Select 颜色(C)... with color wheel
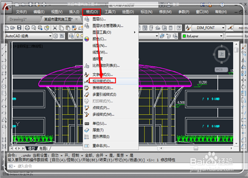This screenshot has width=248, height=178. [111, 39]
